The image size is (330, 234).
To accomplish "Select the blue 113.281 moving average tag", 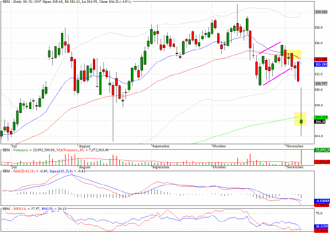I will [x=321, y=64].
